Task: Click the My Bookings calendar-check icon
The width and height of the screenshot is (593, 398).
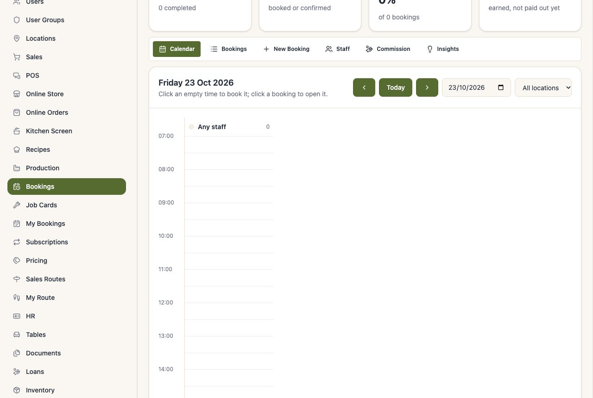Action: [17, 224]
